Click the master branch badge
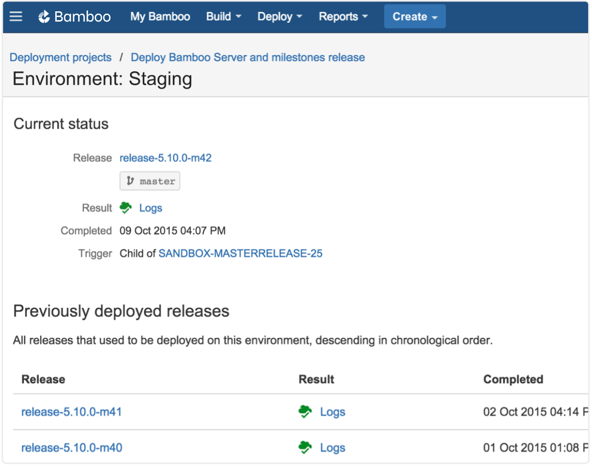 pos(150,181)
